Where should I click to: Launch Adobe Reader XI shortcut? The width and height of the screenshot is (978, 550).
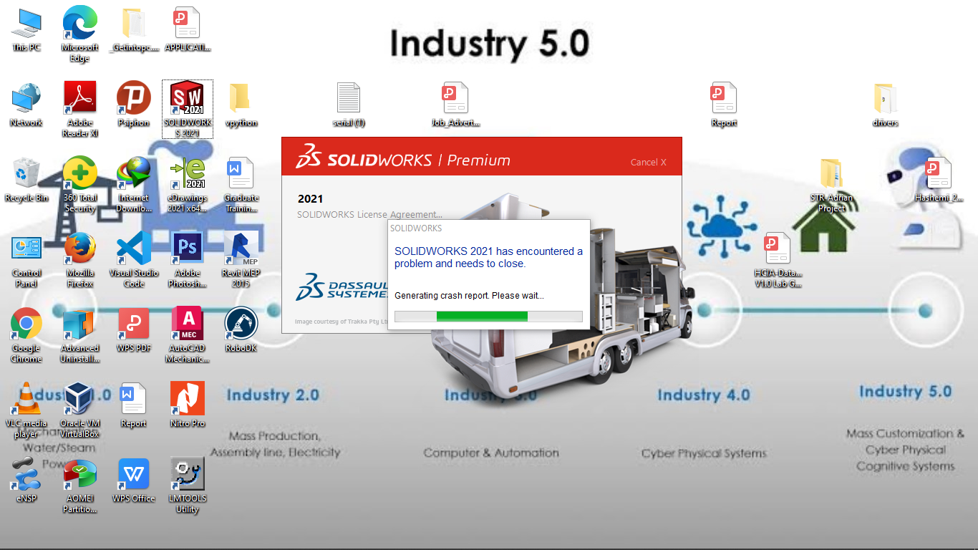tap(79, 109)
